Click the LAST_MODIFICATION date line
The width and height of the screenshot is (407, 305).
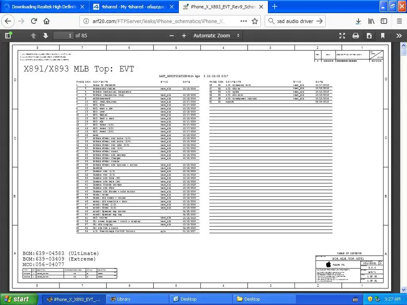tap(194, 76)
